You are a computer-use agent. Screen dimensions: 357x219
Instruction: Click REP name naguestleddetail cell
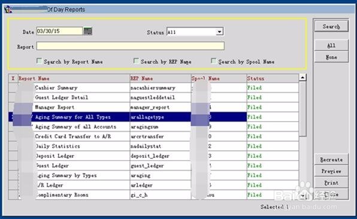161,98
